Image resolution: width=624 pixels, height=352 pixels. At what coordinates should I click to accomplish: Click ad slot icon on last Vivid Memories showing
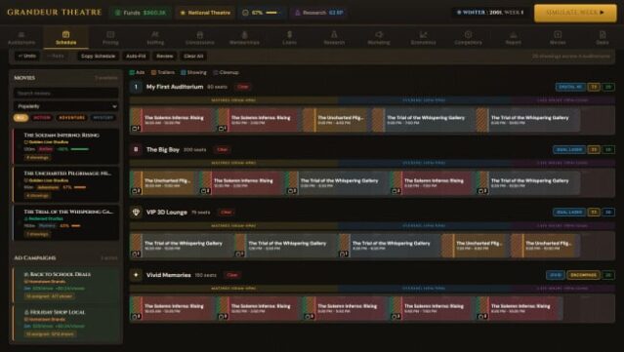[x=482, y=317]
